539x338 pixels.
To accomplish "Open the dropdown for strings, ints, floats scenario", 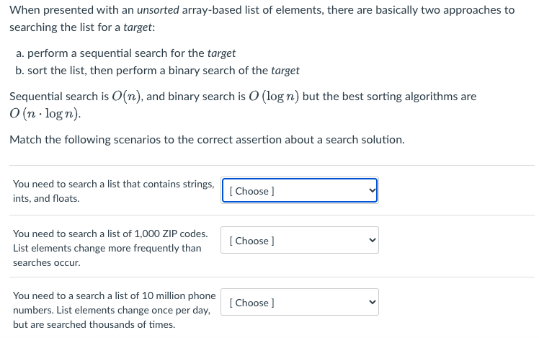I will pyautogui.click(x=300, y=190).
